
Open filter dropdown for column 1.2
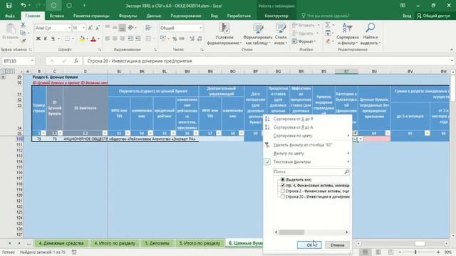pos(105,133)
